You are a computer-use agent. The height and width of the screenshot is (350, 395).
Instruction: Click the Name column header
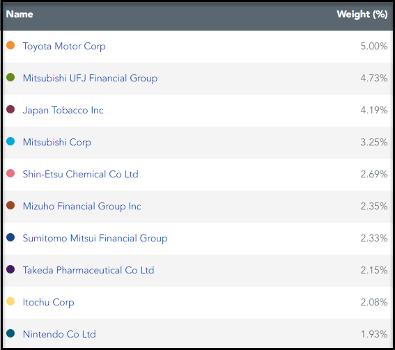20,15
